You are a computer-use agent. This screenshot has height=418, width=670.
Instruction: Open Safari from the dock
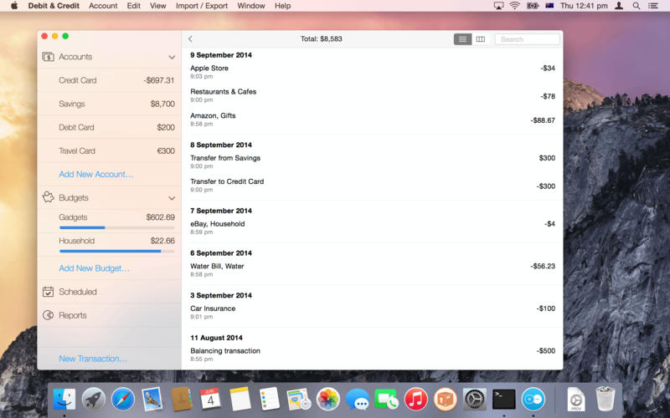123,399
